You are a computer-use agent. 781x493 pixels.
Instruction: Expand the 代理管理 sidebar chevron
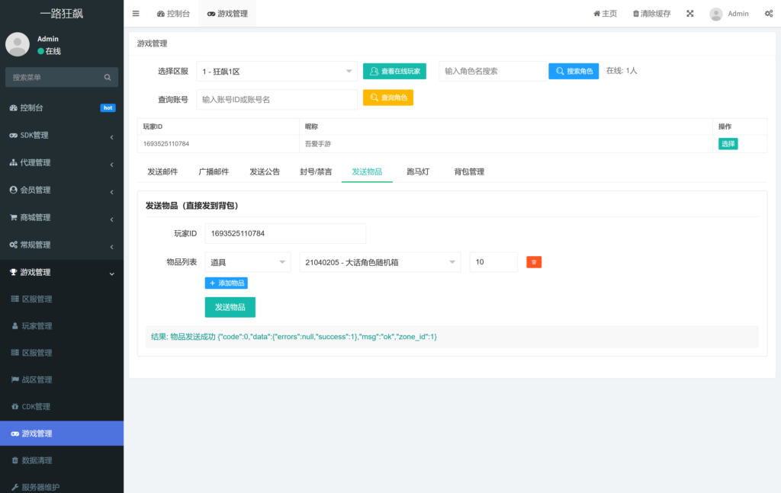(x=111, y=164)
